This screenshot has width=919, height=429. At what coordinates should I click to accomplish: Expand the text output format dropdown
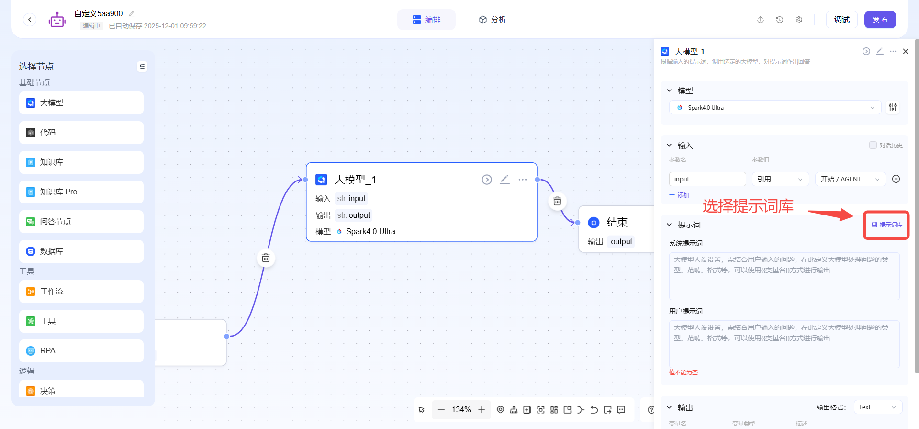tap(878, 407)
